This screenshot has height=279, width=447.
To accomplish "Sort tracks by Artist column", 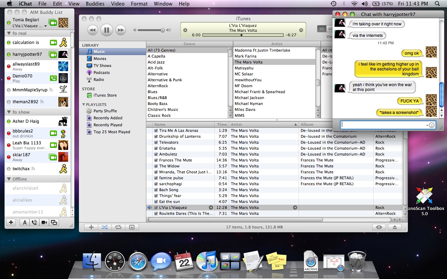I will click(x=264, y=125).
